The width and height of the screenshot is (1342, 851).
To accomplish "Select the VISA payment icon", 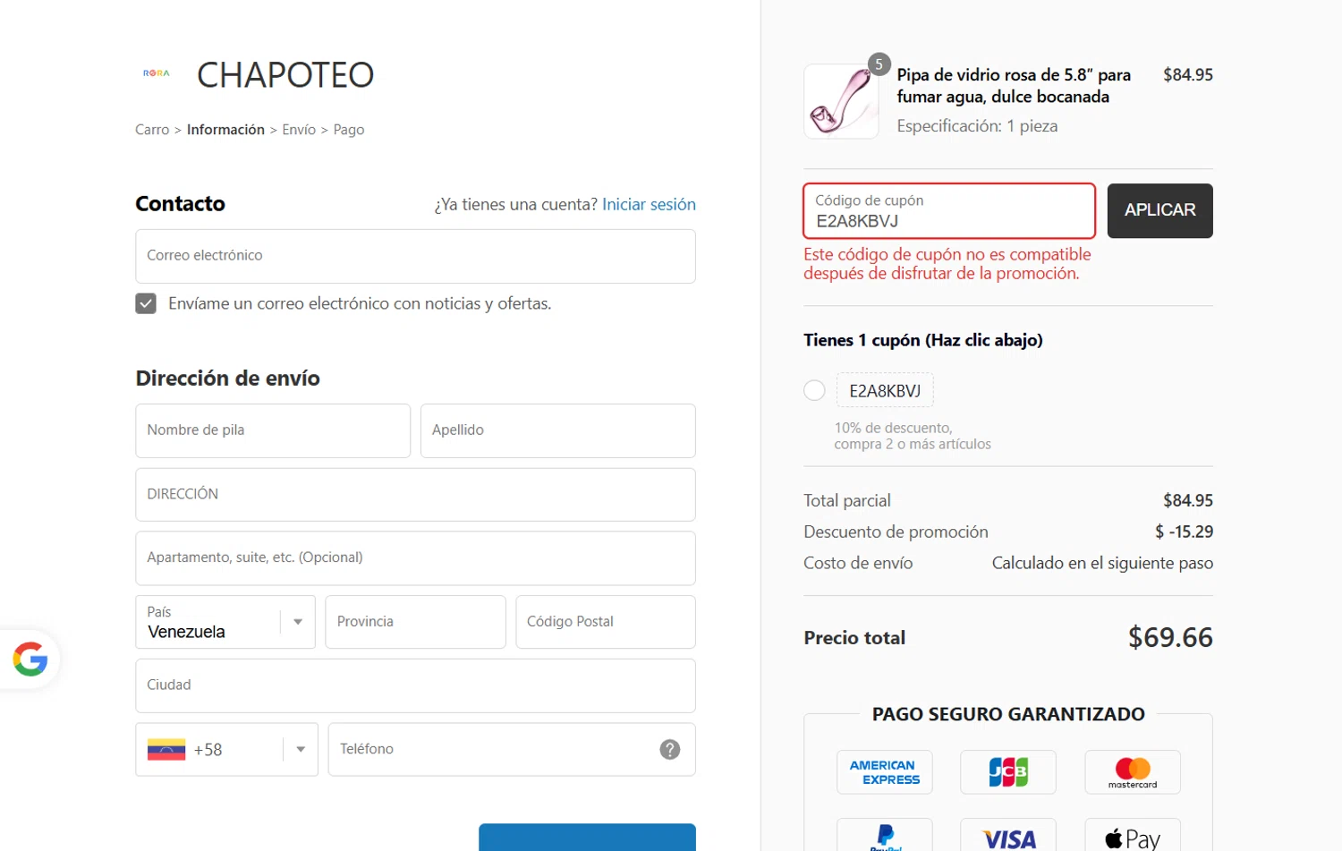I will [x=1008, y=835].
